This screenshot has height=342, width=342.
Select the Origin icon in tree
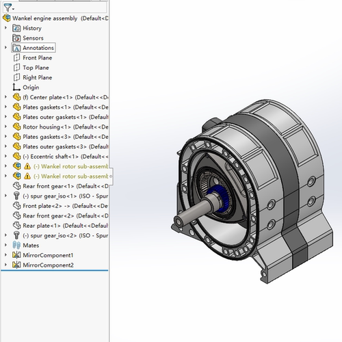(16, 87)
